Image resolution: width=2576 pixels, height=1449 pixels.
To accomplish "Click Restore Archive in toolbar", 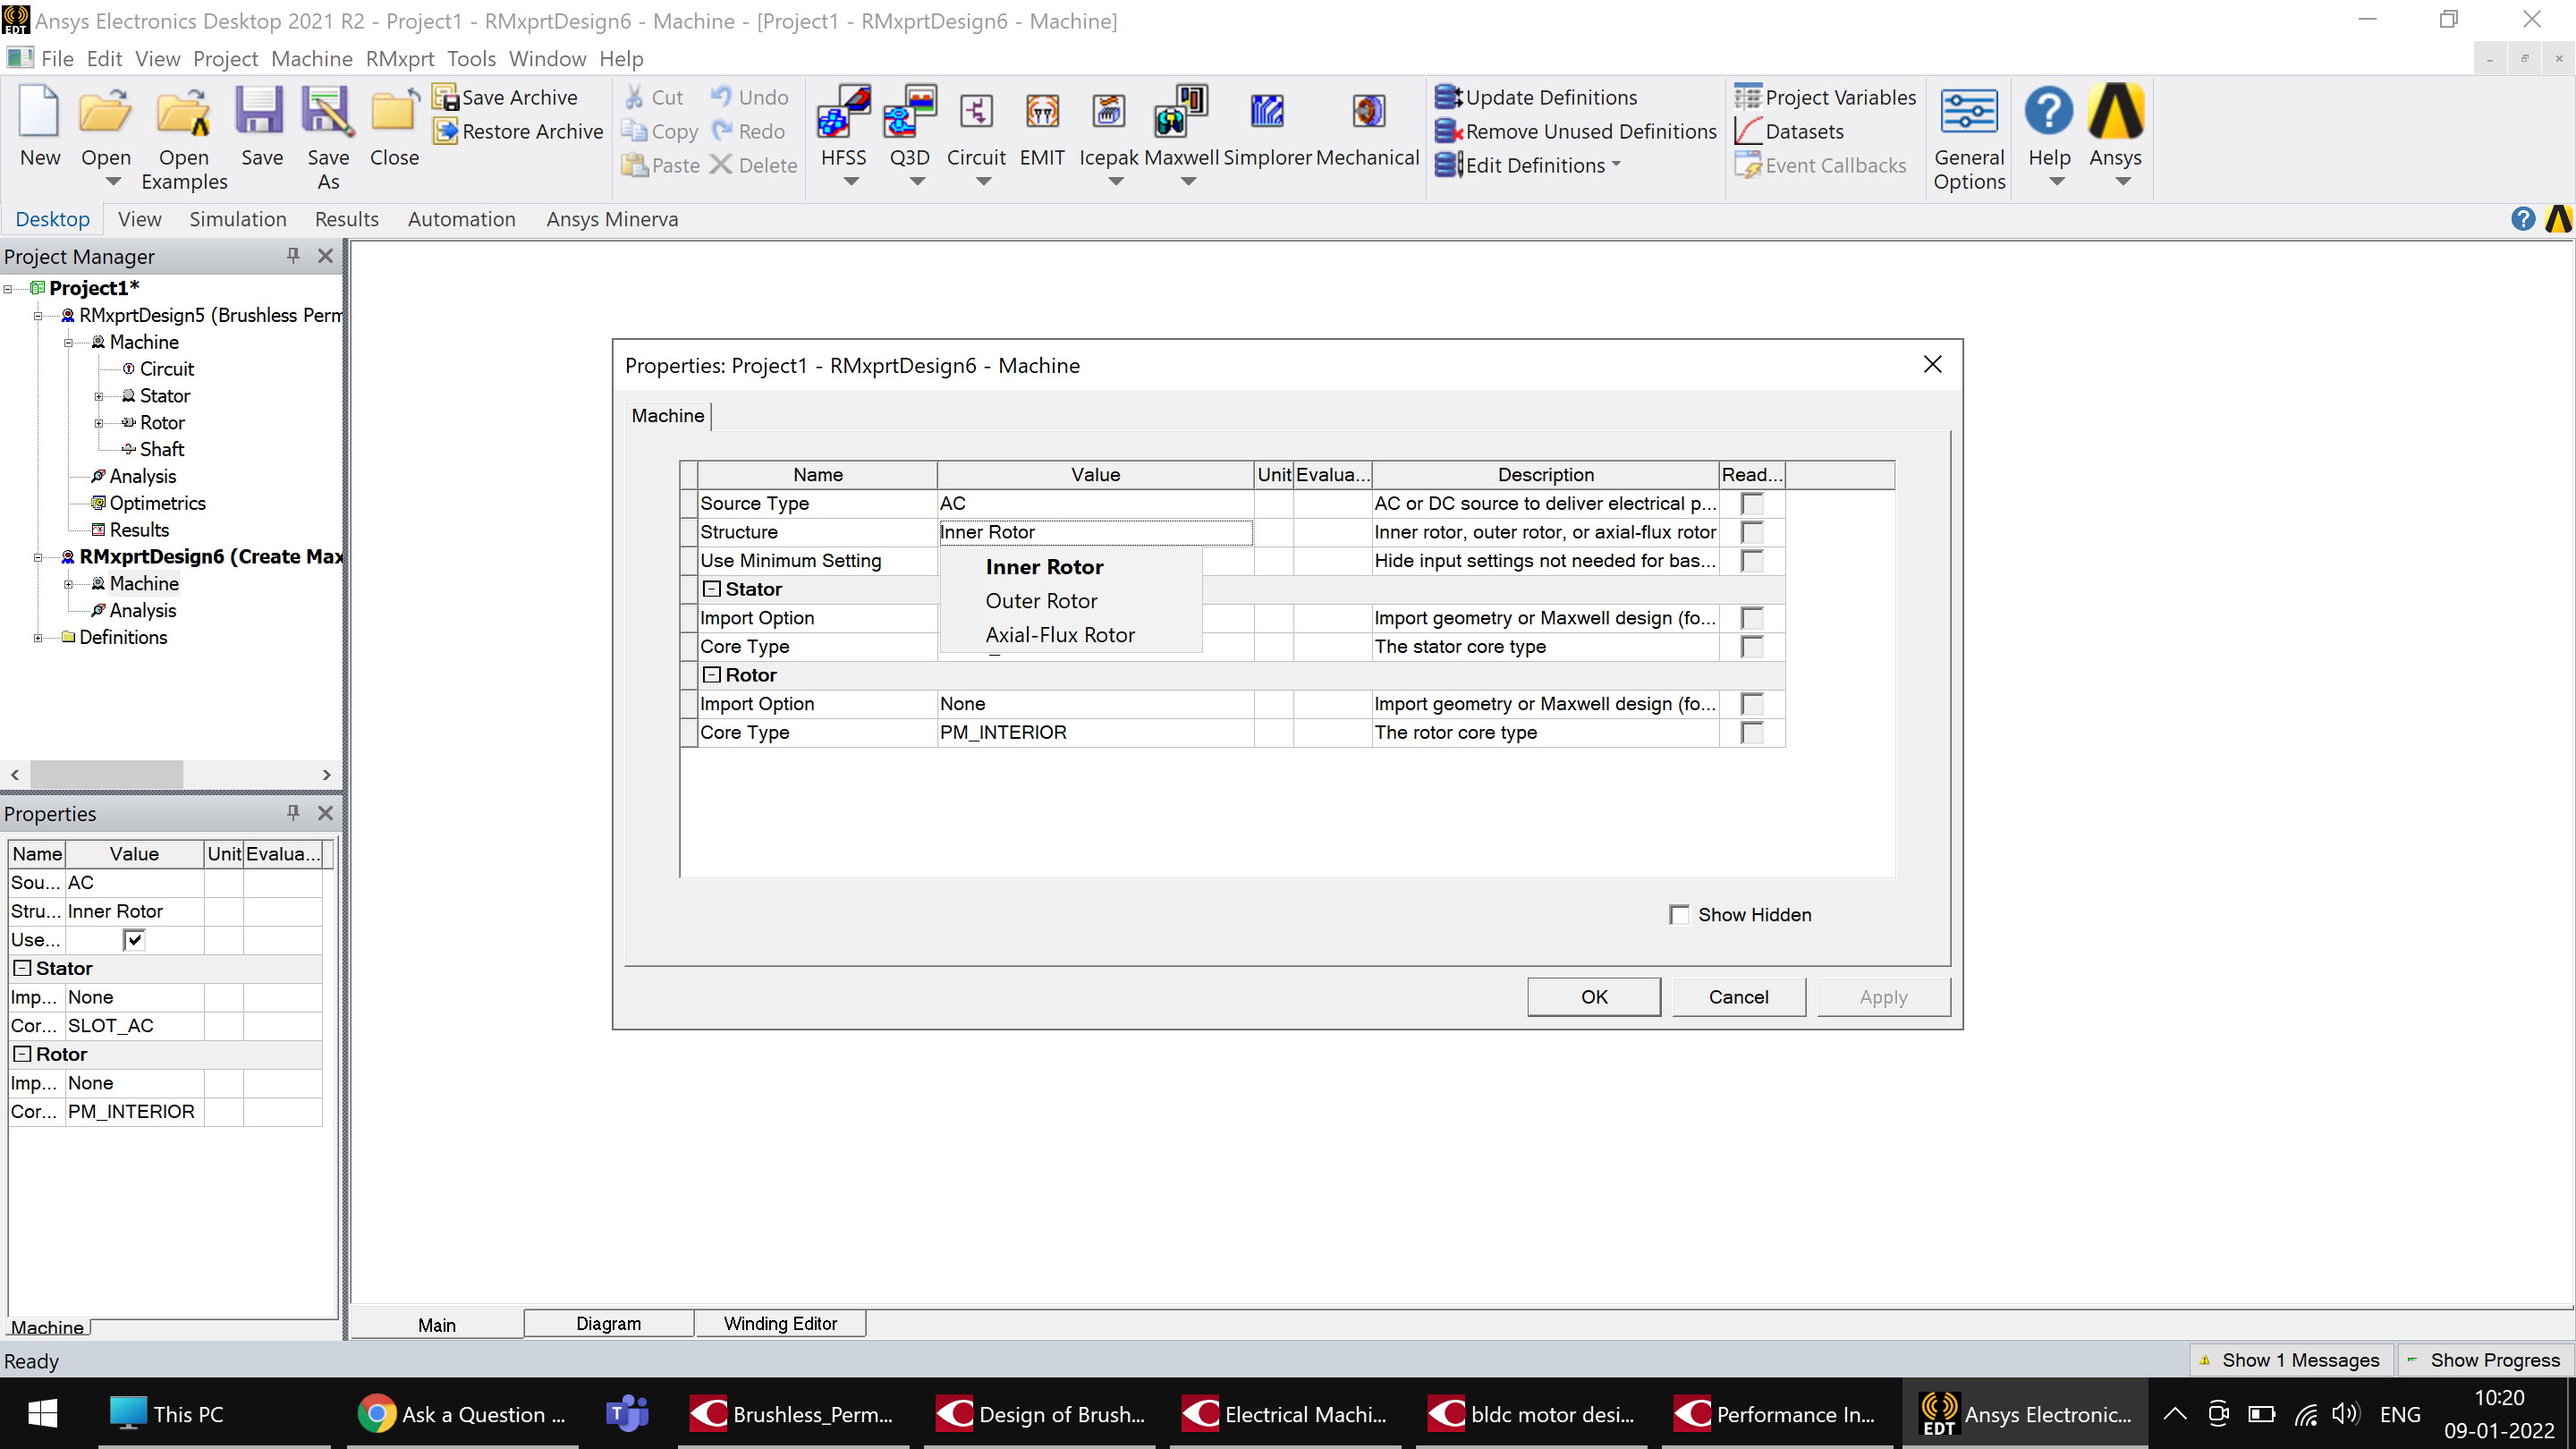I will 519,131.
